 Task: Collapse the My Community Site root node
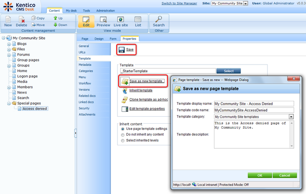point(3,38)
